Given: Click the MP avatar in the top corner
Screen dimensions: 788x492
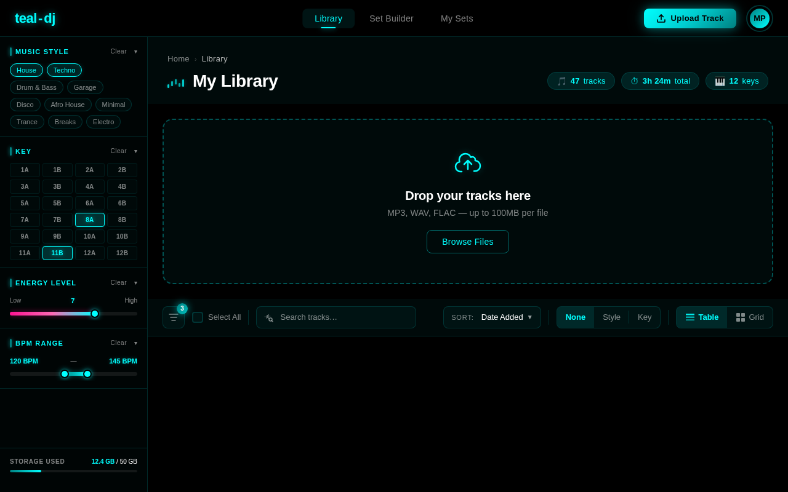Looking at the screenshot, I should click(x=759, y=18).
